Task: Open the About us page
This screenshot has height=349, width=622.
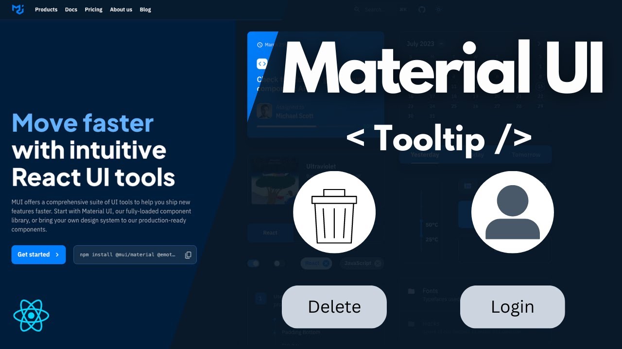Action: tap(121, 10)
